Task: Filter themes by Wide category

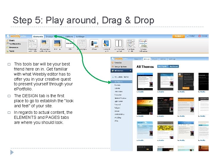Action: click(116, 121)
